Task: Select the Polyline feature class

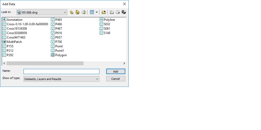Action: pos(107,20)
